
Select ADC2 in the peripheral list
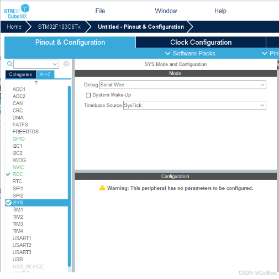(19, 96)
